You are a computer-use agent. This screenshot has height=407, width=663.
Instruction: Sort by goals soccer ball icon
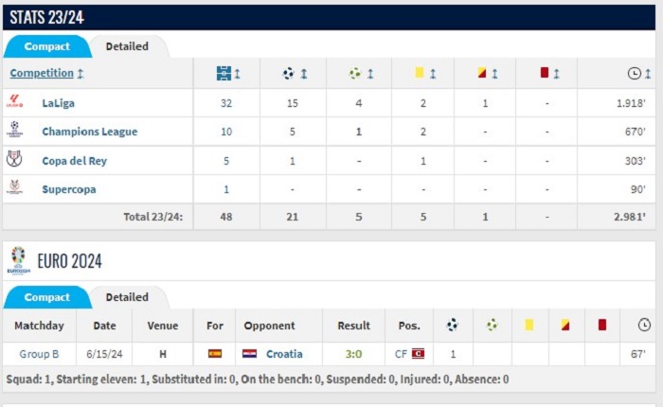point(288,74)
